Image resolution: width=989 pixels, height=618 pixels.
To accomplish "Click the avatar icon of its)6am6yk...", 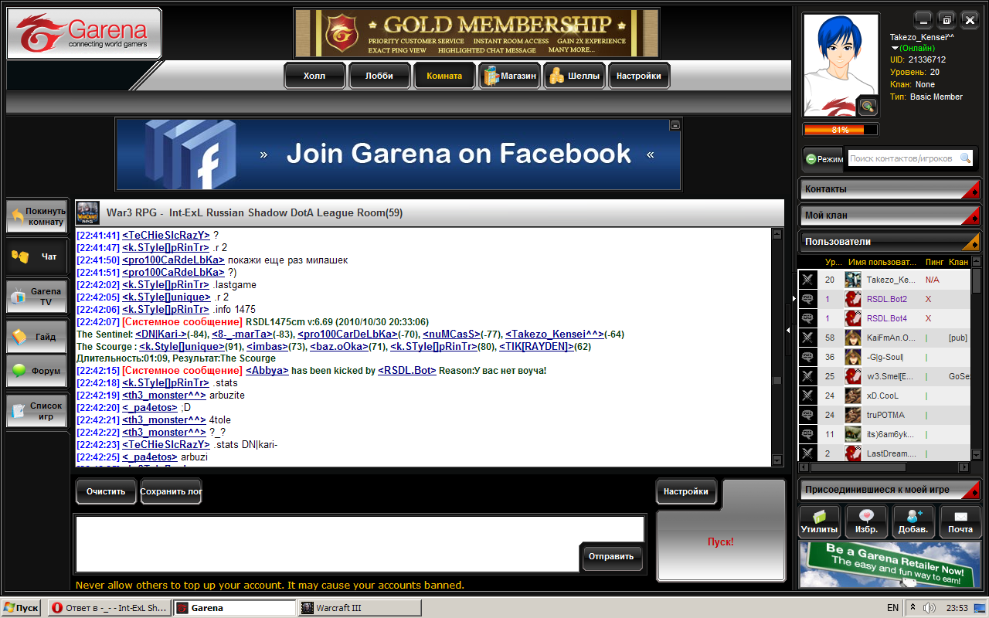I will click(853, 434).
